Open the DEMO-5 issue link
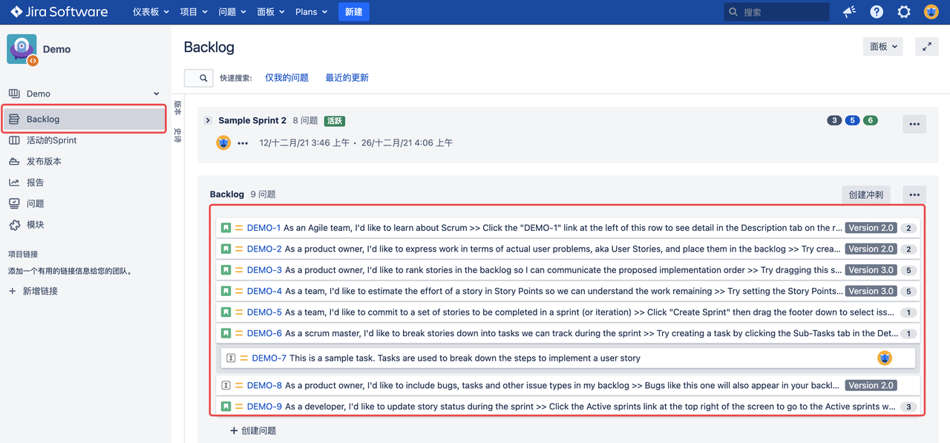This screenshot has width=950, height=443. pos(264,312)
